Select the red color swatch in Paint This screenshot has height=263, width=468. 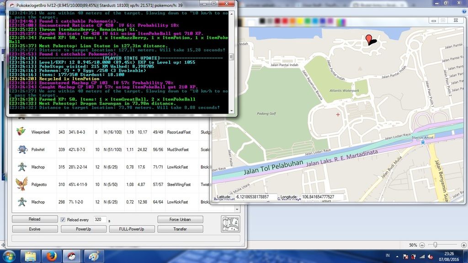(285, 21)
